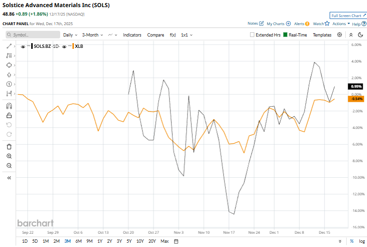Viewport: 367px width, 247px height.
Task: Toggle the Real-Time green indicator
Action: (286, 35)
